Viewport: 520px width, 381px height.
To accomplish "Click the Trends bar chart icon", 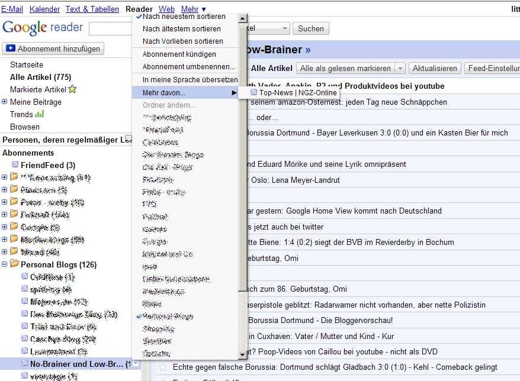I will (x=39, y=114).
